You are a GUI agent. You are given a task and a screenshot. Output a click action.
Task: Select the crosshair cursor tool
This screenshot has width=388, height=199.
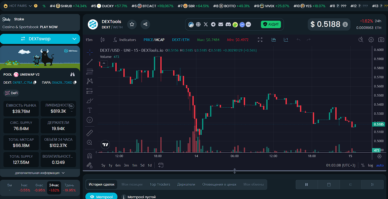click(90, 52)
